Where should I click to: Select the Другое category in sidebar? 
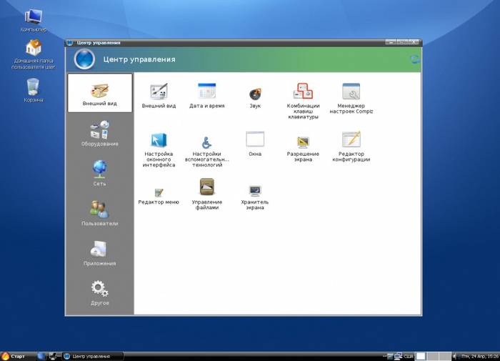pos(99,292)
